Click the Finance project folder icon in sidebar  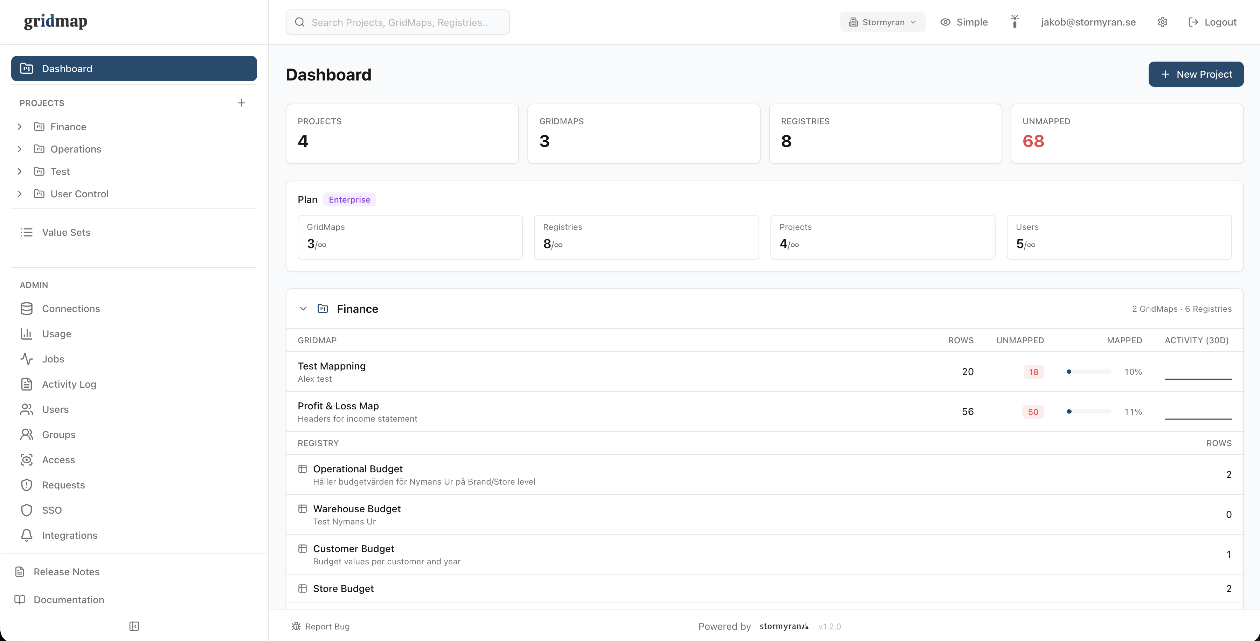[39, 127]
